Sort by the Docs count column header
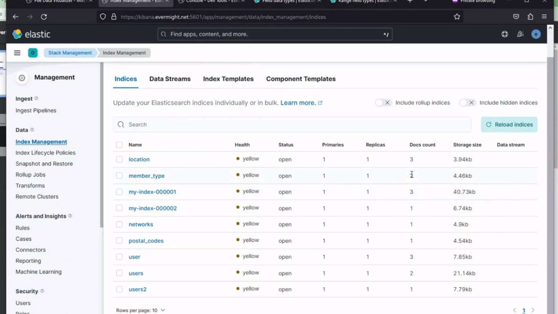558x314 pixels. pos(422,145)
